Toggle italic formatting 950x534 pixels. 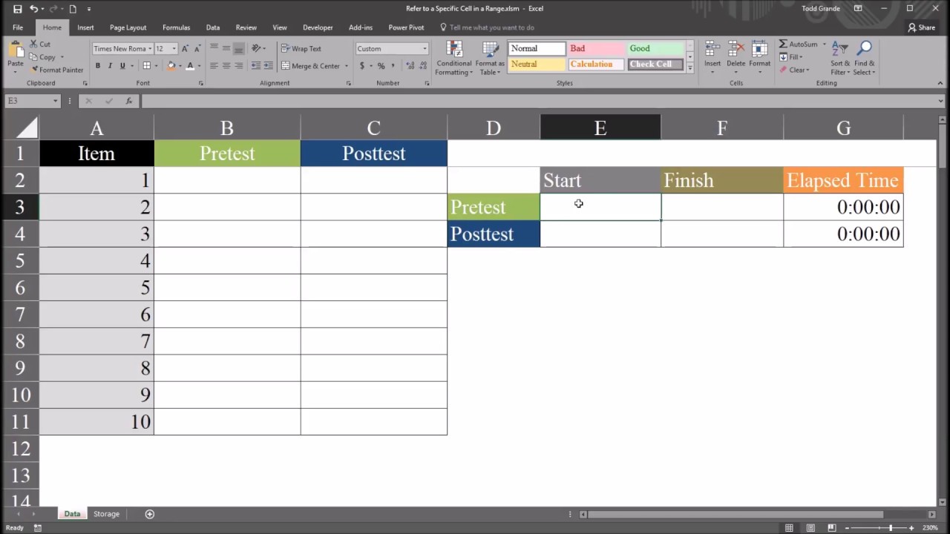coord(110,66)
